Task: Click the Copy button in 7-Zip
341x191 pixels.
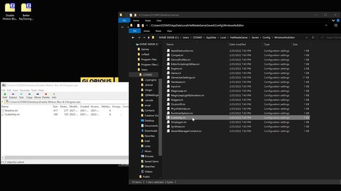Action: click(29, 95)
